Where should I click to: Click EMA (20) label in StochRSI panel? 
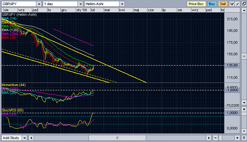pyautogui.click(x=9, y=114)
